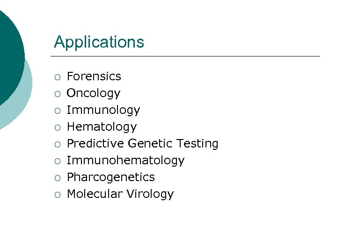Click the bullet circle beside Immunology

(57, 110)
